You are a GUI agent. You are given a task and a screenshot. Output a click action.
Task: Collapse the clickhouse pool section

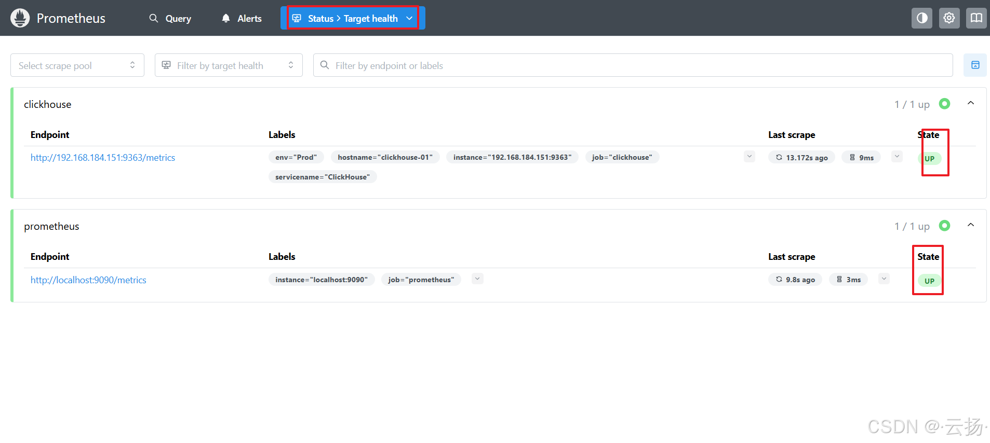click(971, 103)
